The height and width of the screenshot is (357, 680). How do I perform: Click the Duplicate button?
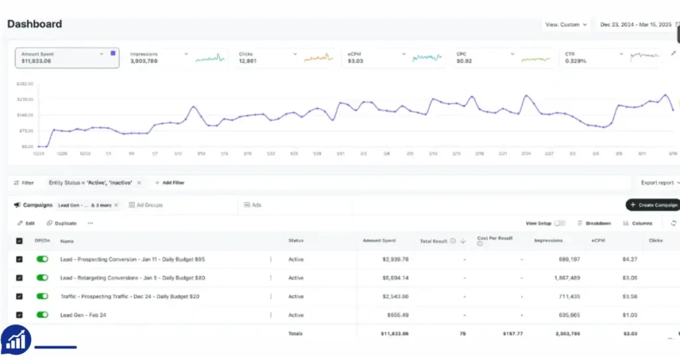(62, 223)
